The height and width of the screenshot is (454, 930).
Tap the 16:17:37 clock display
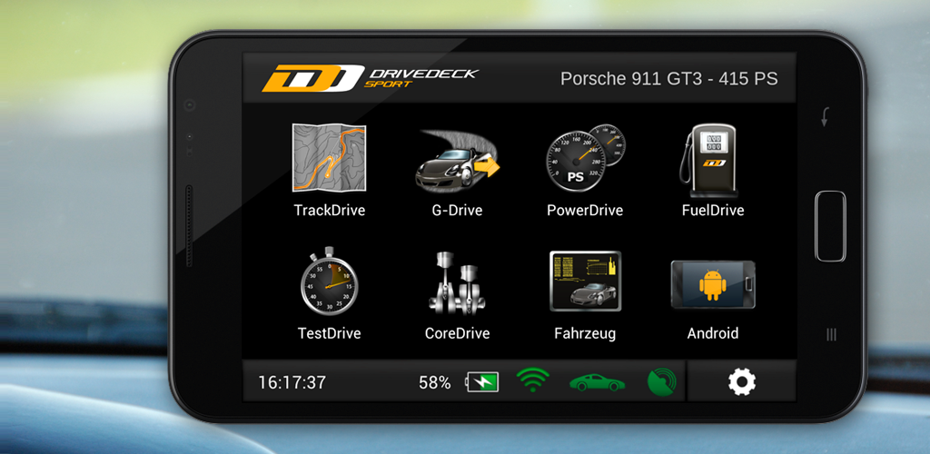click(292, 382)
